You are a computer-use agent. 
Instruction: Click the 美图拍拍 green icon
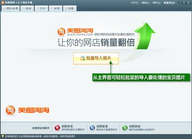pos(125,128)
